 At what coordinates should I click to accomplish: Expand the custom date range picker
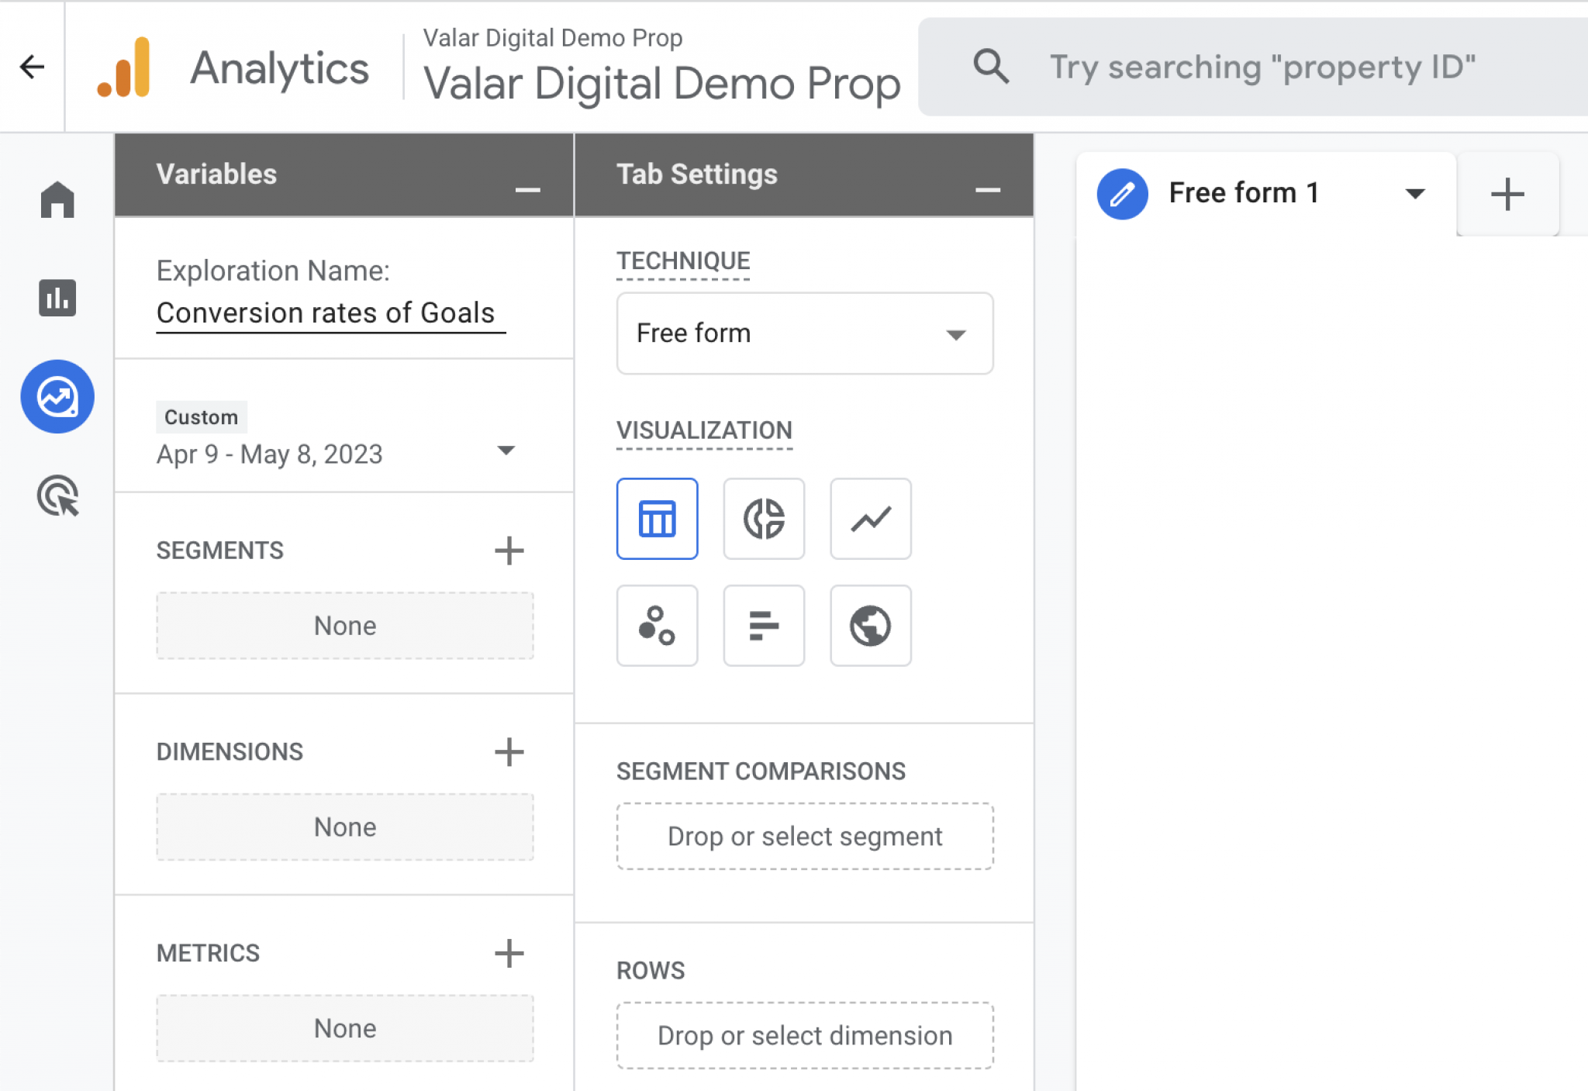[506, 451]
